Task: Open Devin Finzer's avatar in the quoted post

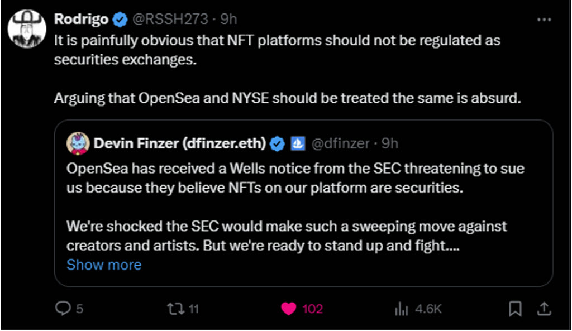Action: point(78,143)
